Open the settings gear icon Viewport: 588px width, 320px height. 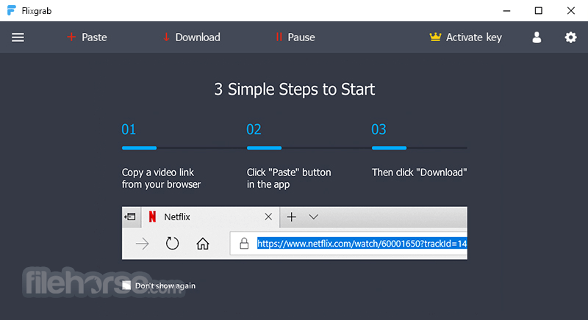click(x=570, y=37)
